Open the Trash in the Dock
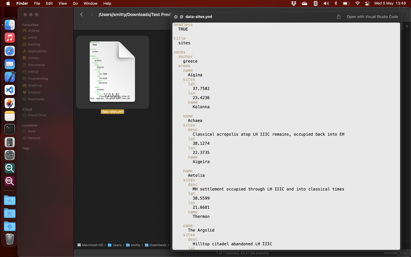The height and width of the screenshot is (257, 411). (10, 239)
